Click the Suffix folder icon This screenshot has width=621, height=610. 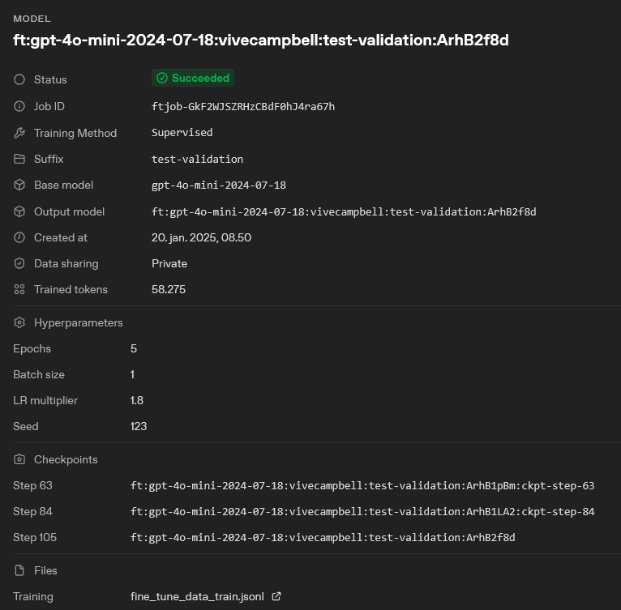(x=19, y=159)
